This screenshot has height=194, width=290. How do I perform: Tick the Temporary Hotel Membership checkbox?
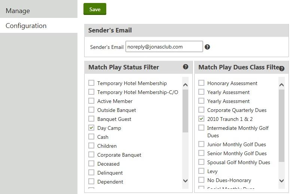click(x=91, y=83)
